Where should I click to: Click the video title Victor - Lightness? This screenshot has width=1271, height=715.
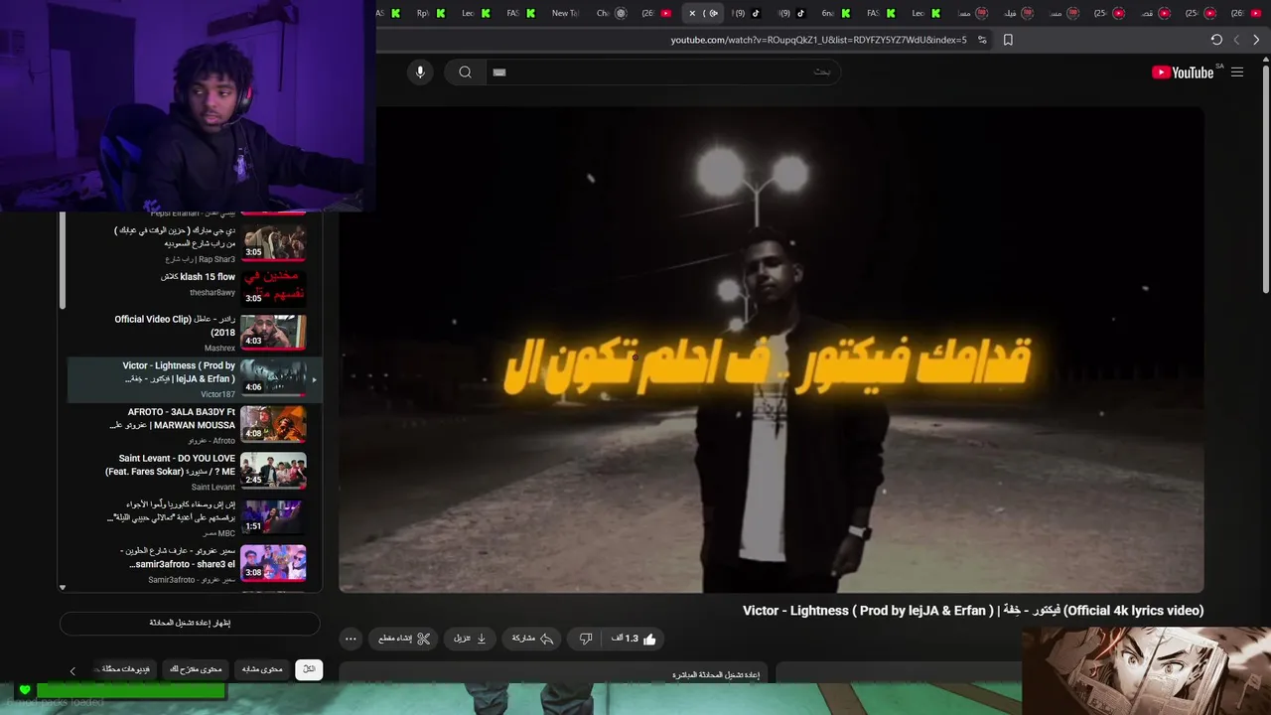pyautogui.click(x=973, y=611)
